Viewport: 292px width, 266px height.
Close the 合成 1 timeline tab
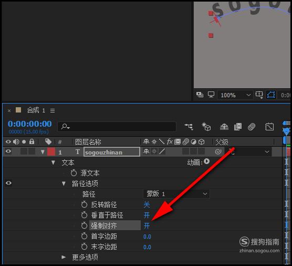pos(9,111)
